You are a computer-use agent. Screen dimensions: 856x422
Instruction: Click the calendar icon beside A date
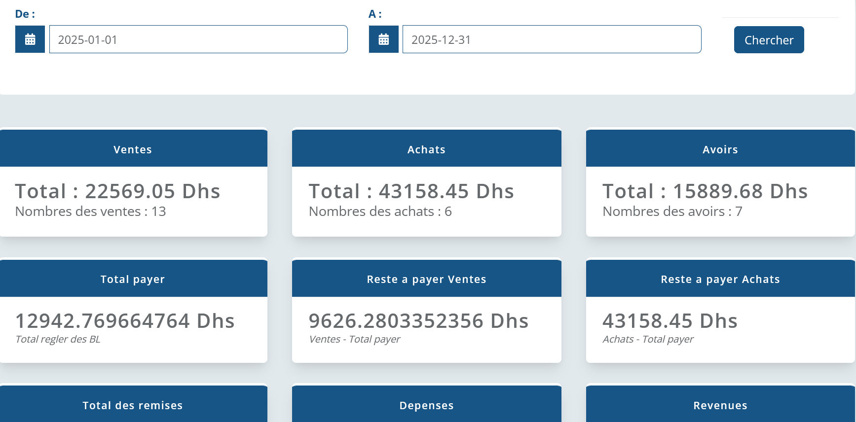tap(383, 39)
